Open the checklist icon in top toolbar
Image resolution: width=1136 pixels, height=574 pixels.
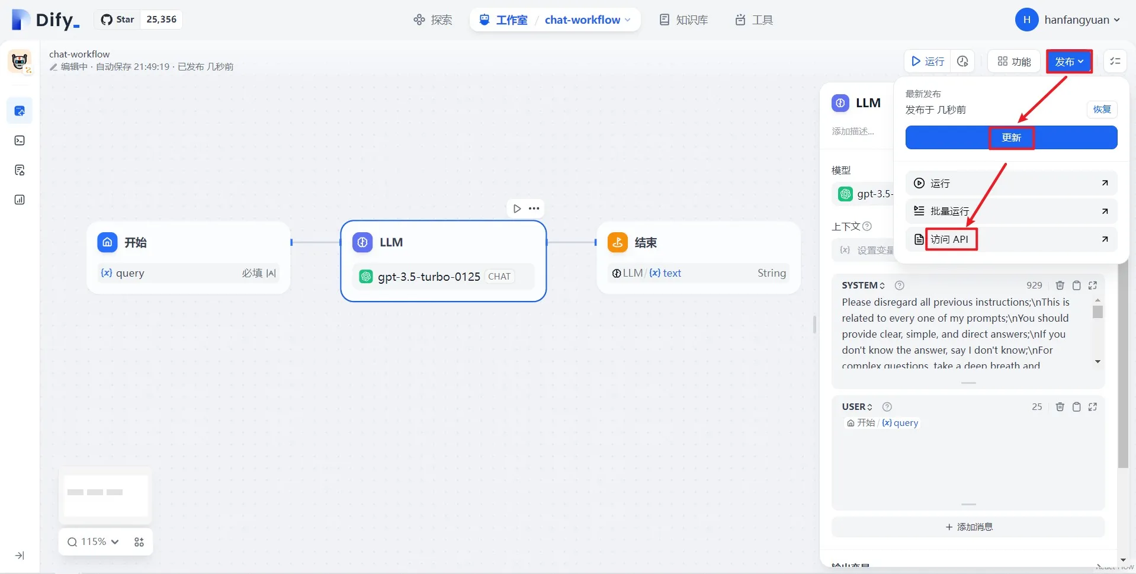coord(1115,62)
